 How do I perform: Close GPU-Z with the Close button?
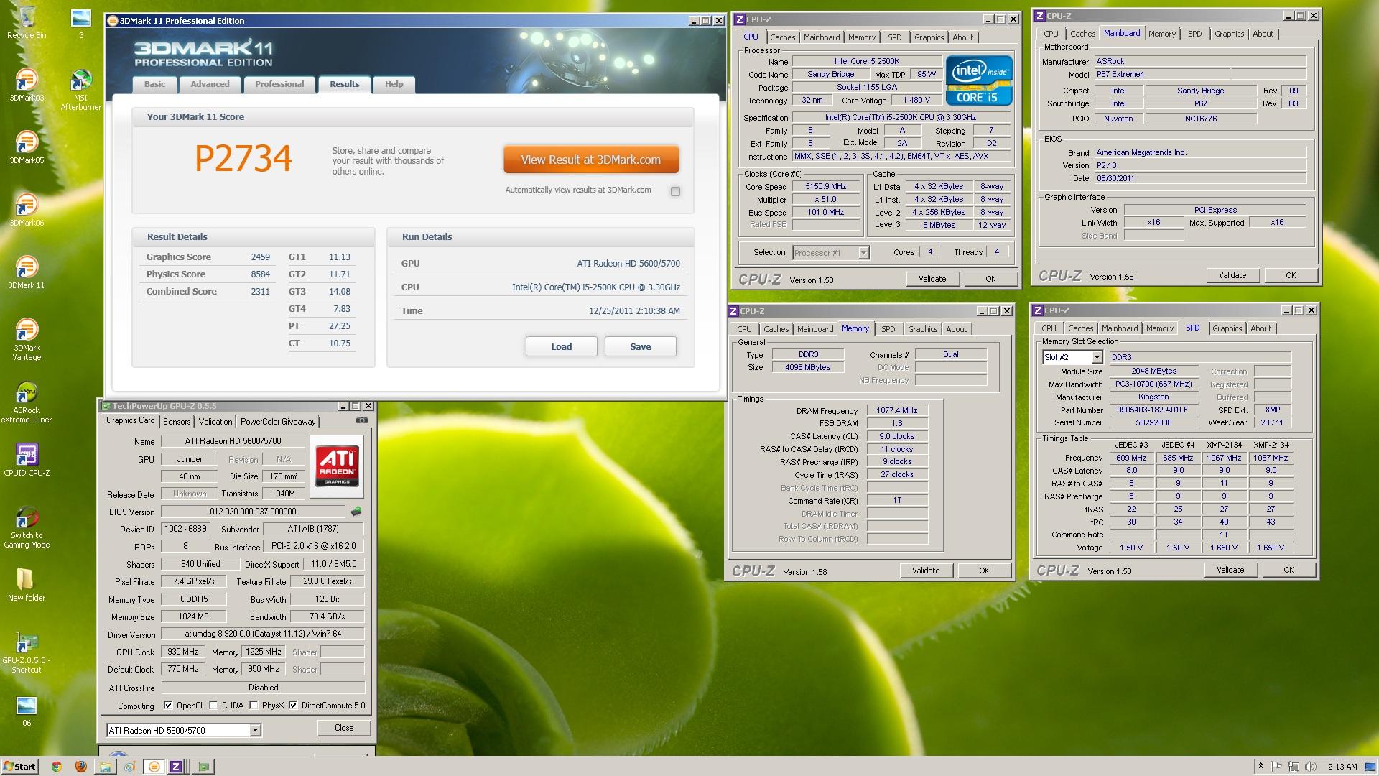344,728
